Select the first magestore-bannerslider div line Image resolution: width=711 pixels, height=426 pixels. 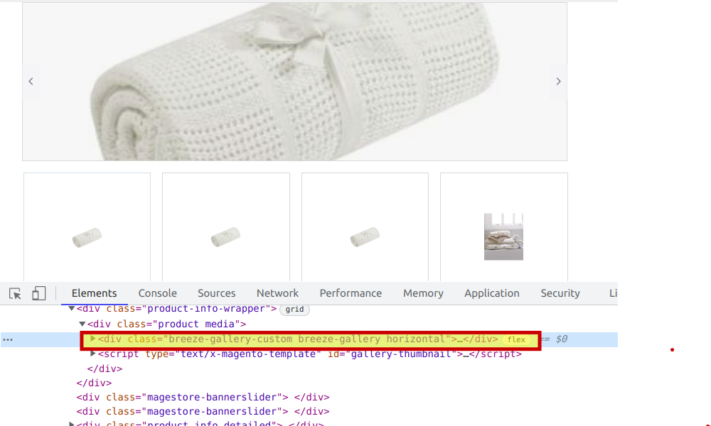point(203,398)
